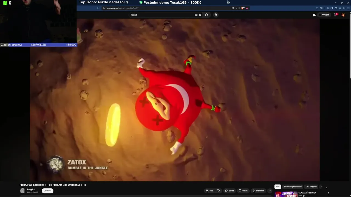Click the video title FlexAir All Episodes 1 - 8
Viewport: 351px width, 197px height.
[53, 185]
